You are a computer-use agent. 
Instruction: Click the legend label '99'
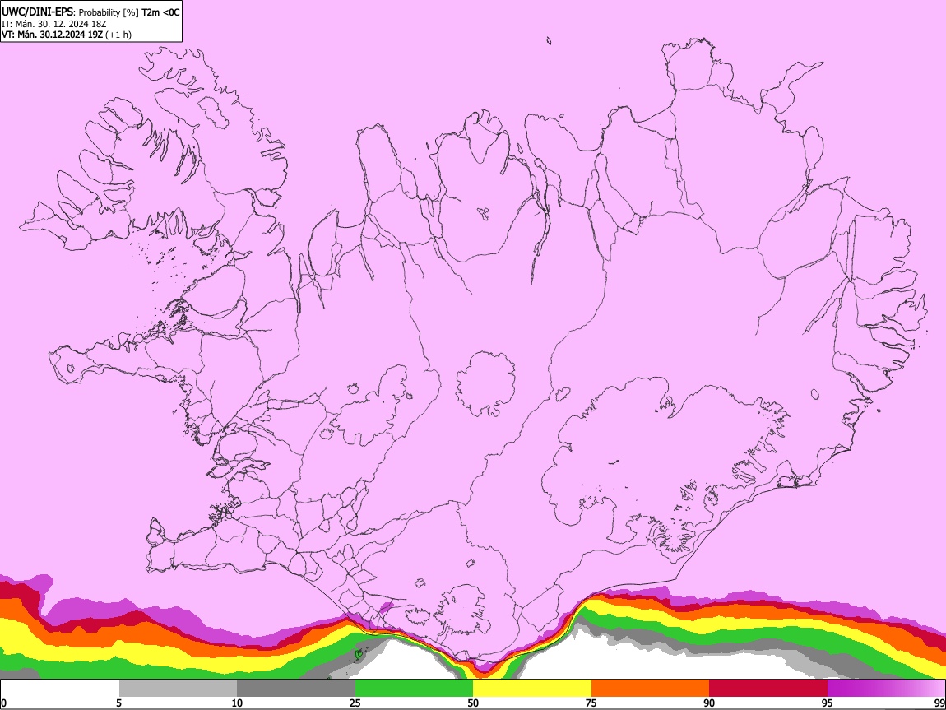(x=939, y=703)
